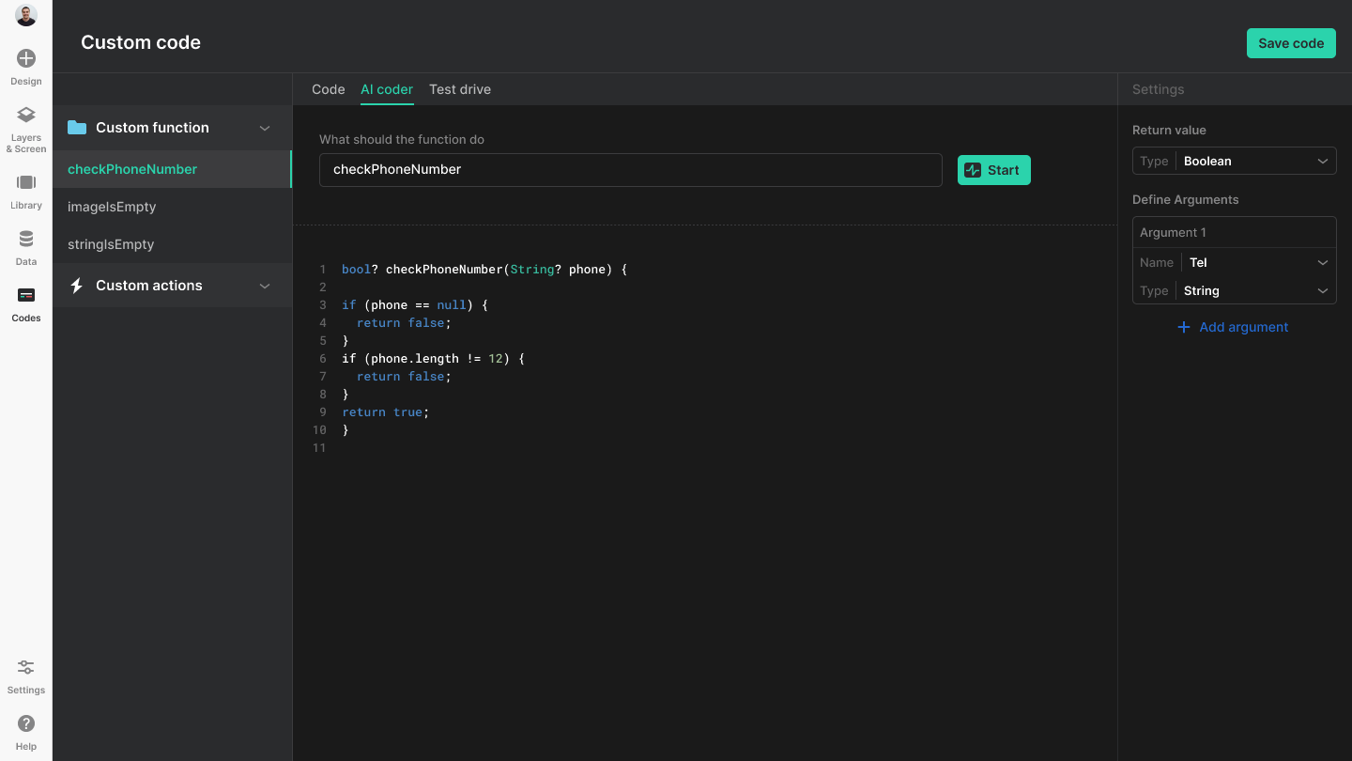Screen dimensions: 1352x761
Task: Click the Custom actions lightning bolt icon
Action: [x=76, y=285]
